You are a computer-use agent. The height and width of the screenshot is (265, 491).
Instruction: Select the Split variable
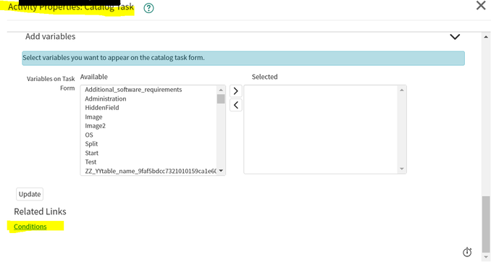91,144
